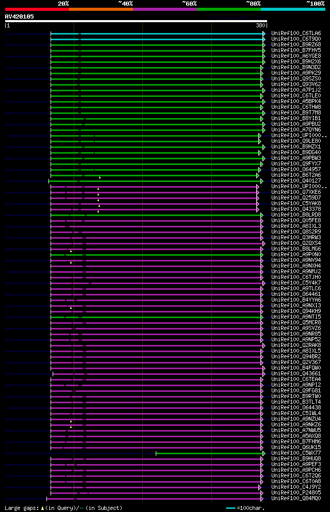Viewport: 330px width, 512px height.
Task: Select the AV420105 query title
Action: tap(19, 16)
